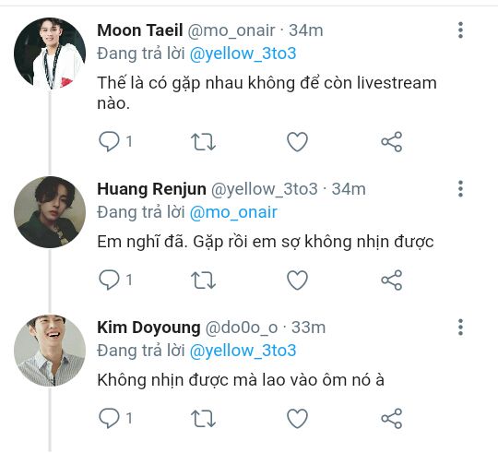This screenshot has width=498, height=453.
Task: Share Huang Renjun's tweet
Action: 392,280
